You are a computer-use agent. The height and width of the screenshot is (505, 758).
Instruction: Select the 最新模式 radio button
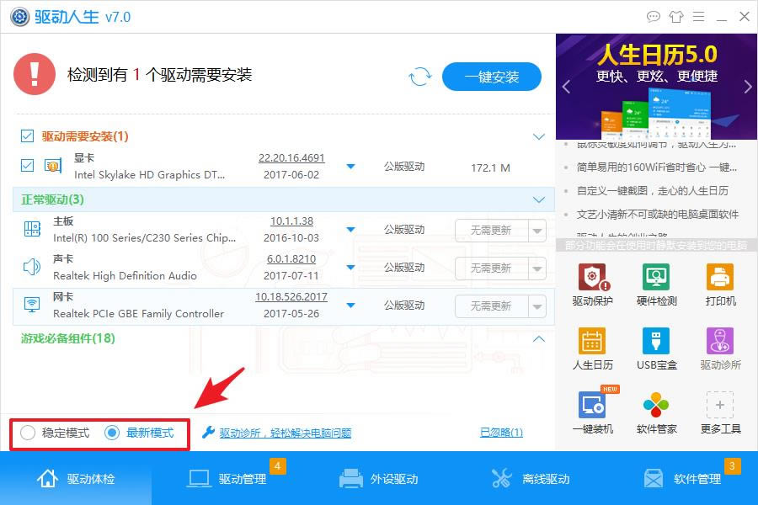coord(112,433)
